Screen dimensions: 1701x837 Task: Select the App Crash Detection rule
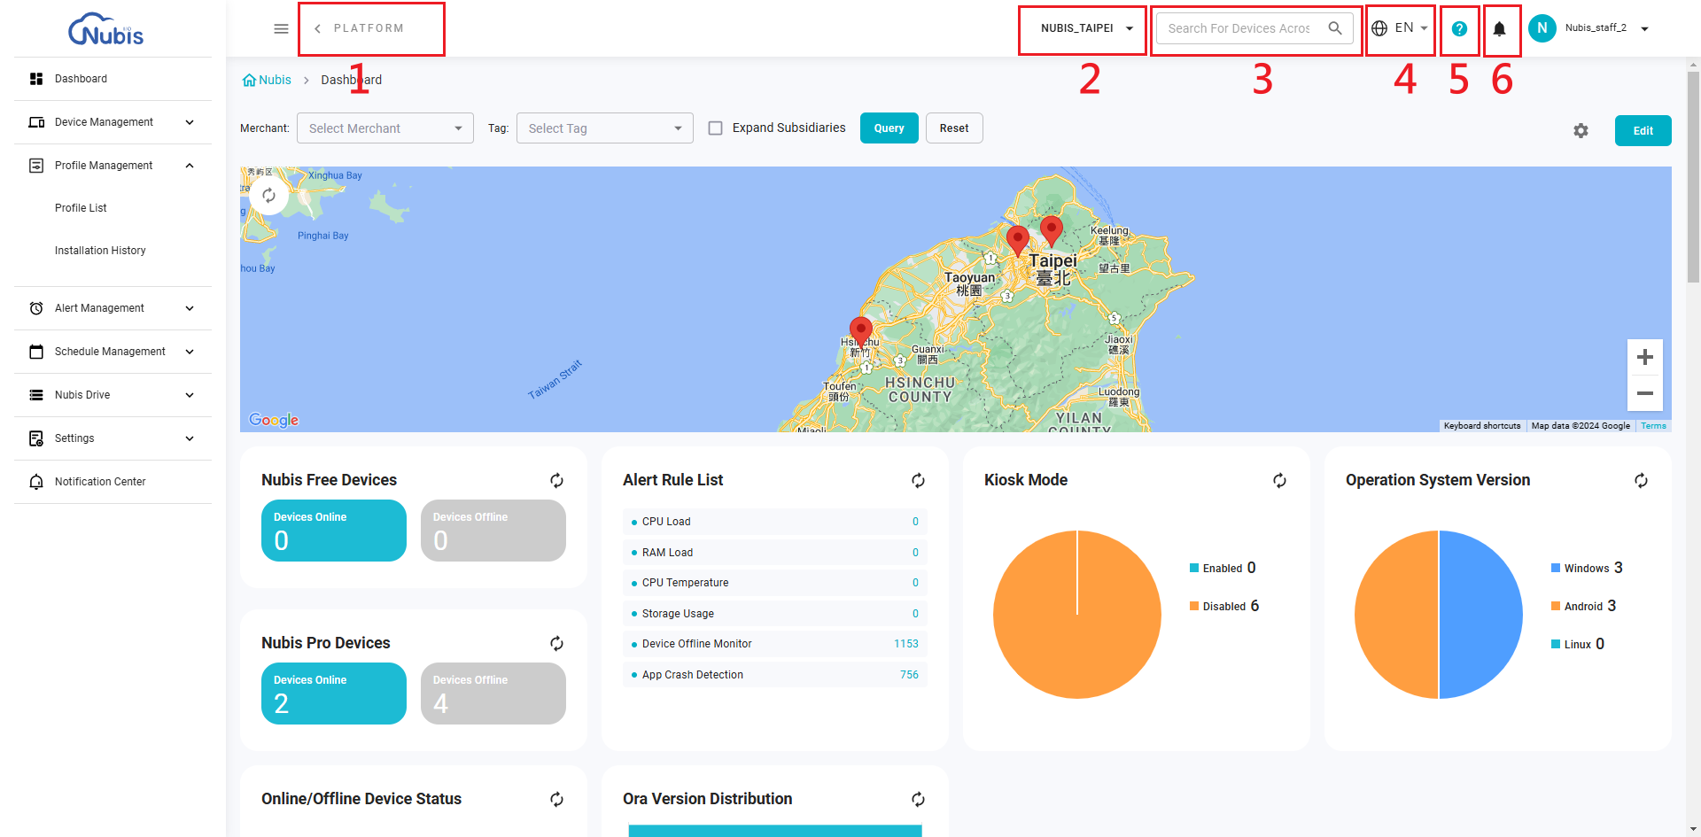pyautogui.click(x=775, y=675)
